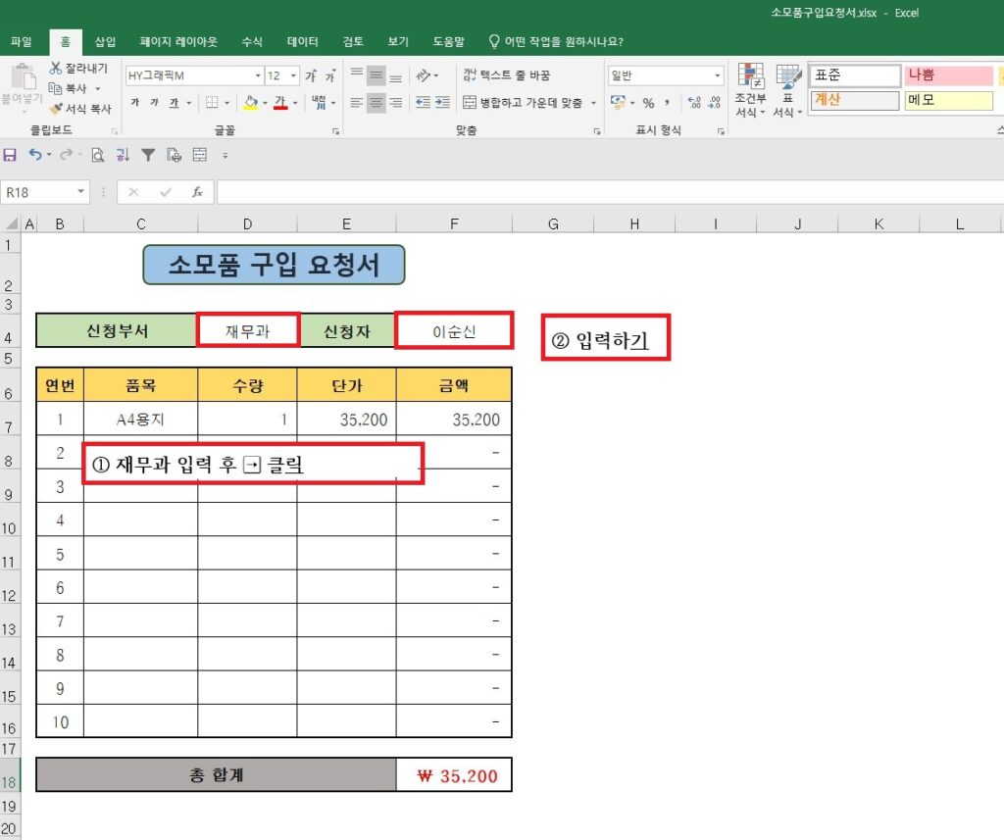The width and height of the screenshot is (1004, 840).
Task: Open the 파일 menu tab
Action: click(x=22, y=41)
